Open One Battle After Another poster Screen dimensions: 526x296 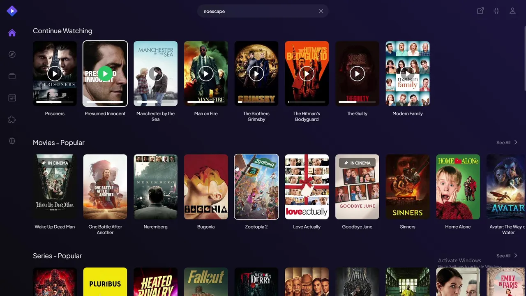point(105,187)
